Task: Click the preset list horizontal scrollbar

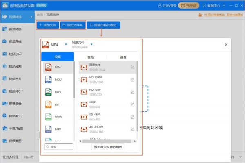Action: point(107,141)
